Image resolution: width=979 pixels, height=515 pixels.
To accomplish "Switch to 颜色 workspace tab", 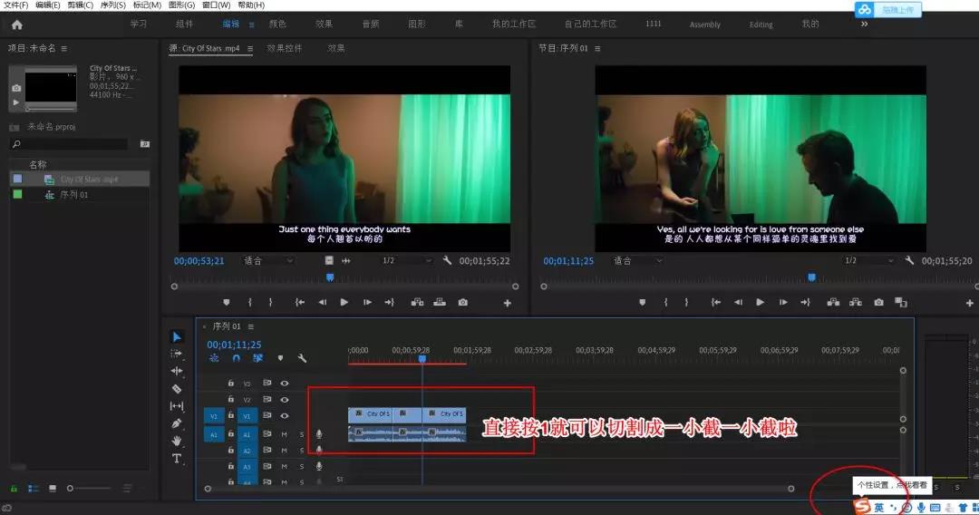I will [x=277, y=24].
